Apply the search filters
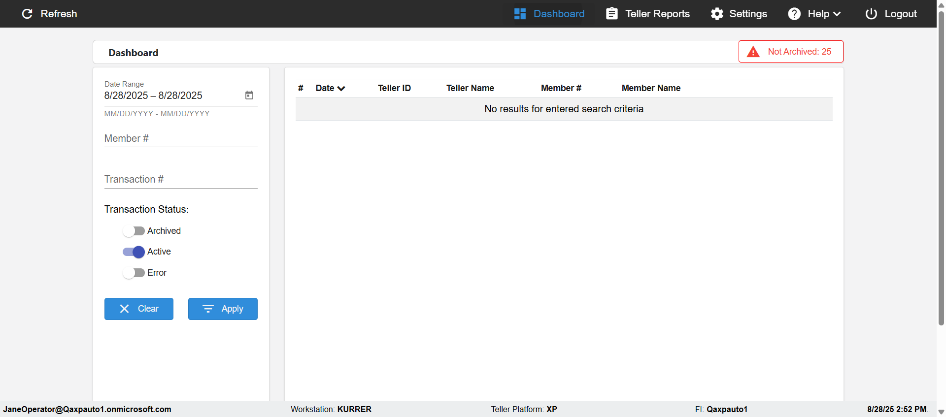The width and height of the screenshot is (946, 417). click(x=223, y=309)
